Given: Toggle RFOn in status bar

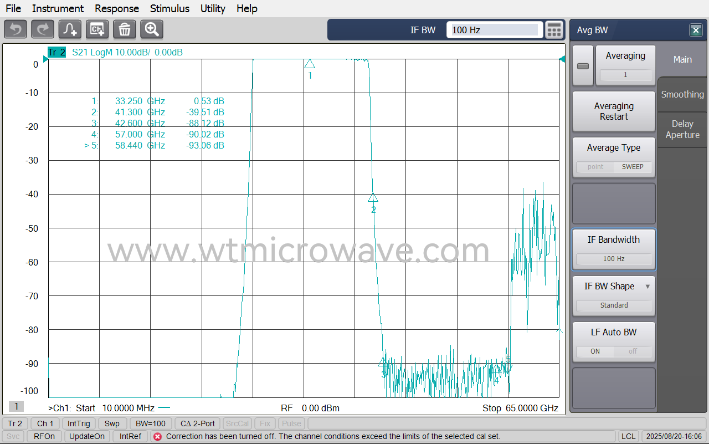Looking at the screenshot, I should point(44,436).
